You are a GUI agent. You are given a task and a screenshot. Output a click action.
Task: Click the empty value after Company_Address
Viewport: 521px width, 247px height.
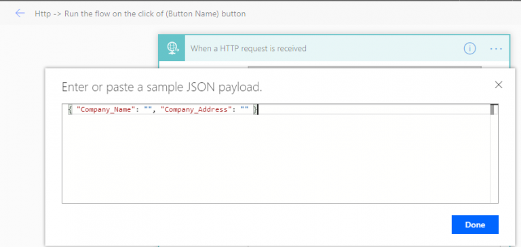click(x=244, y=110)
